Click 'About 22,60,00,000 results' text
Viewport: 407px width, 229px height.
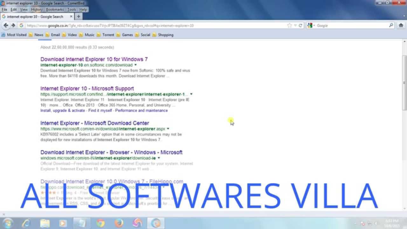[77, 47]
